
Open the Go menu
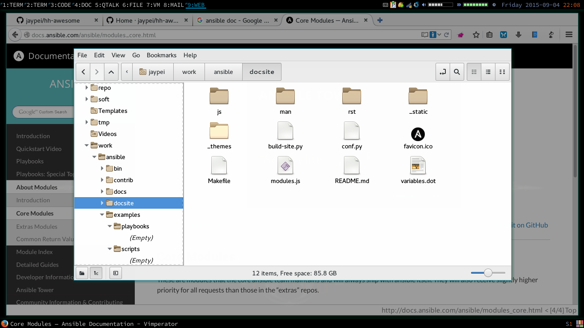[136, 55]
